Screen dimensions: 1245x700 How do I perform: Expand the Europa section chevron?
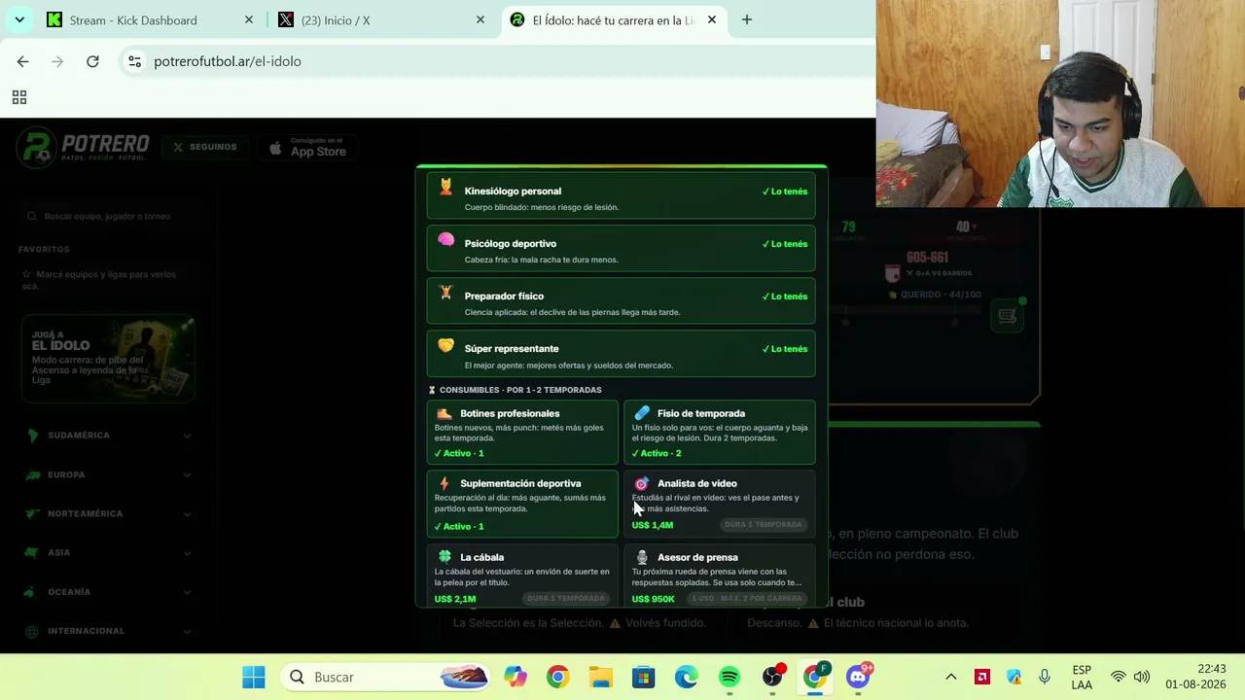point(187,474)
